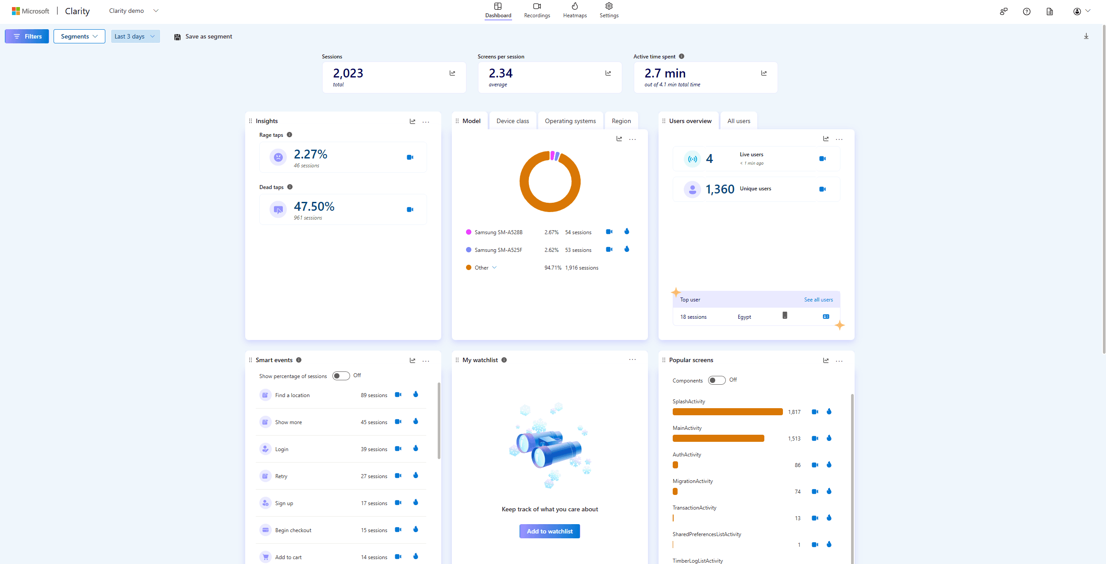Viewport: 1106px width, 564px height.
Task: Toggle Show percentage of sessions switch
Action: click(x=341, y=376)
